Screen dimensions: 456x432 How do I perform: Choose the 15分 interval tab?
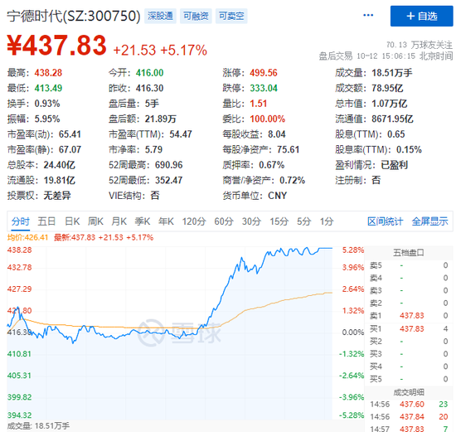coord(279,221)
